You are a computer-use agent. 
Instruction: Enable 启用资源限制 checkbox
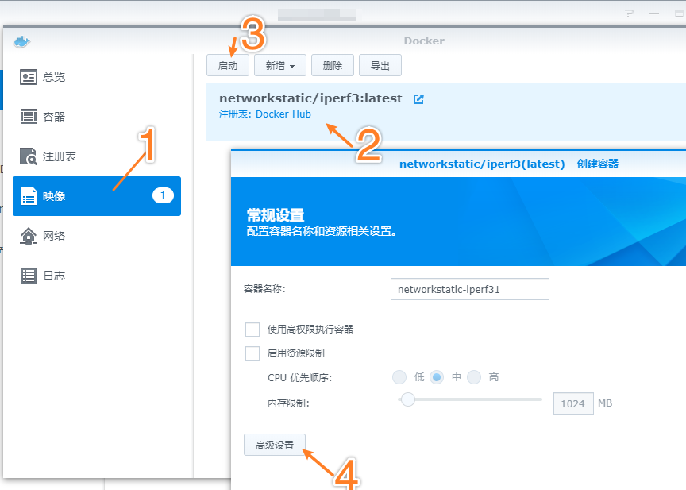(x=252, y=353)
